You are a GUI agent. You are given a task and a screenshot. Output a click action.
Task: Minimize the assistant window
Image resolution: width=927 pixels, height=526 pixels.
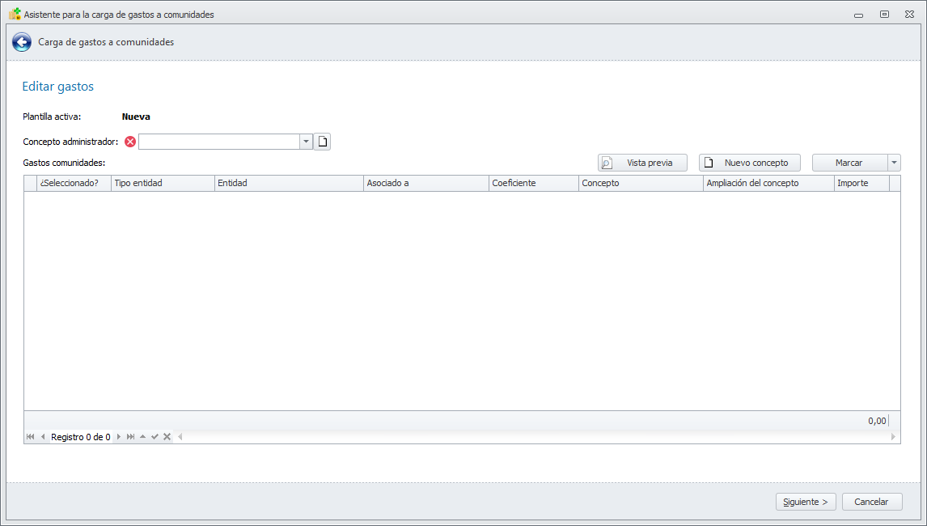(x=858, y=15)
